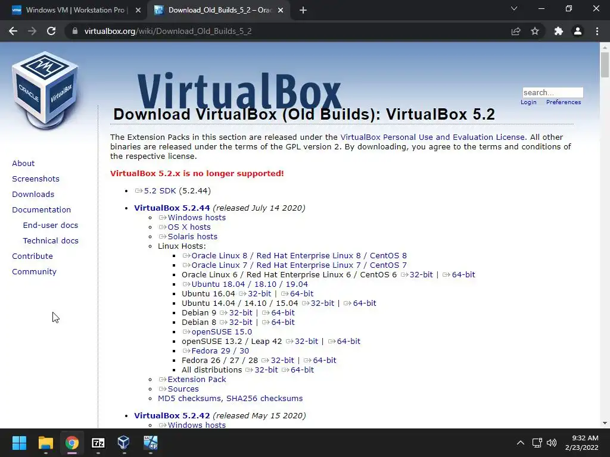The height and width of the screenshot is (457, 610).
Task: Open Technical docs in the sidebar
Action: [x=51, y=241]
